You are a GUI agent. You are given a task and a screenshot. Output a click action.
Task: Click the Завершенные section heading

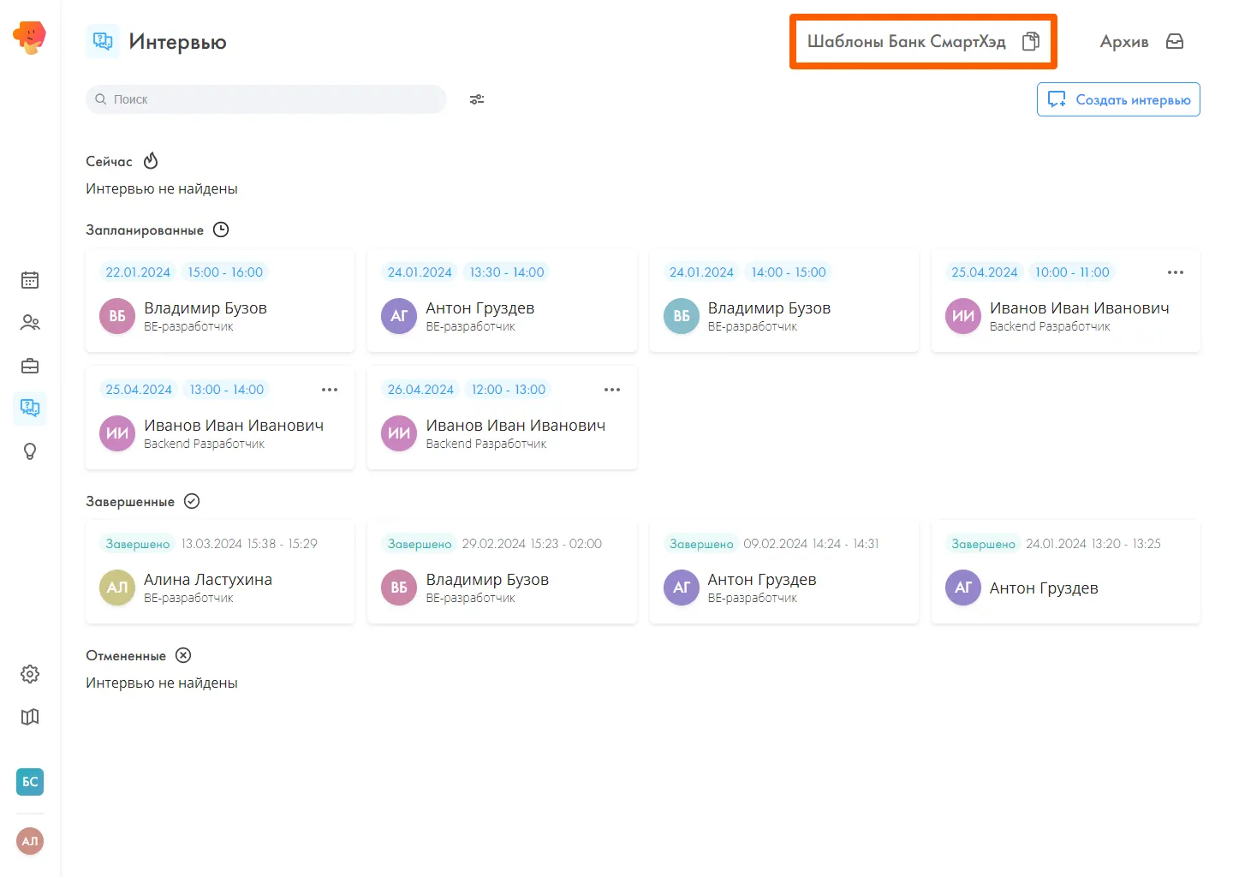[130, 501]
